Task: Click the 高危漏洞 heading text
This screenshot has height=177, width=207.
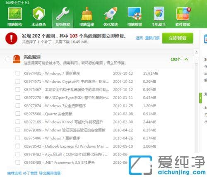Action: (x=32, y=57)
